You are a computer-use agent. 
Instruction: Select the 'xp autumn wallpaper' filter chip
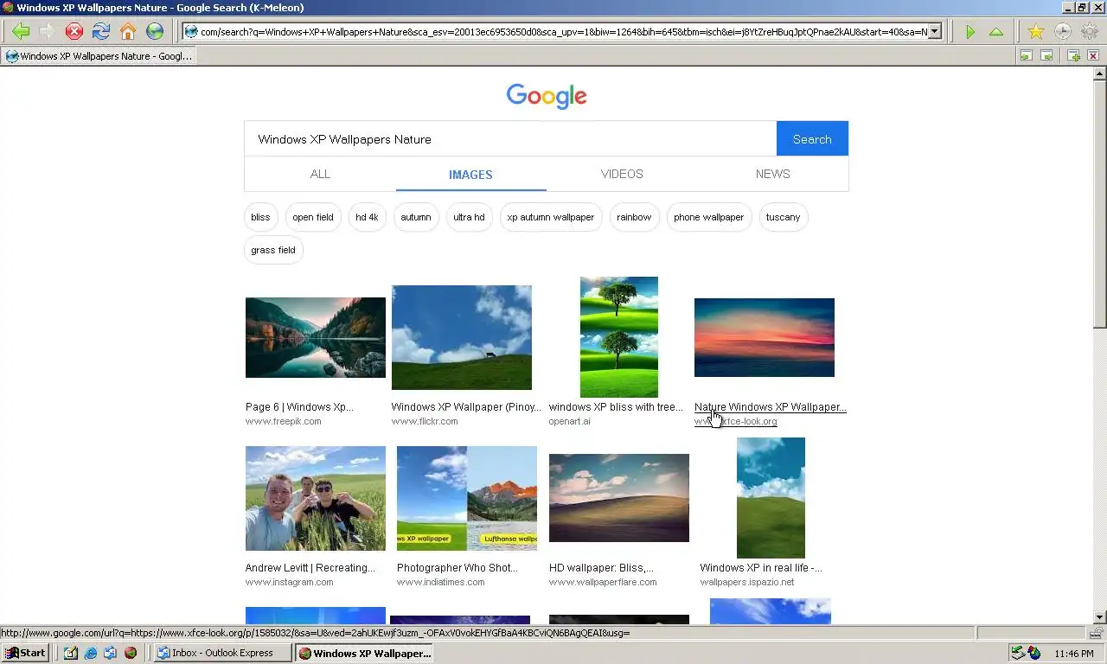click(x=551, y=217)
